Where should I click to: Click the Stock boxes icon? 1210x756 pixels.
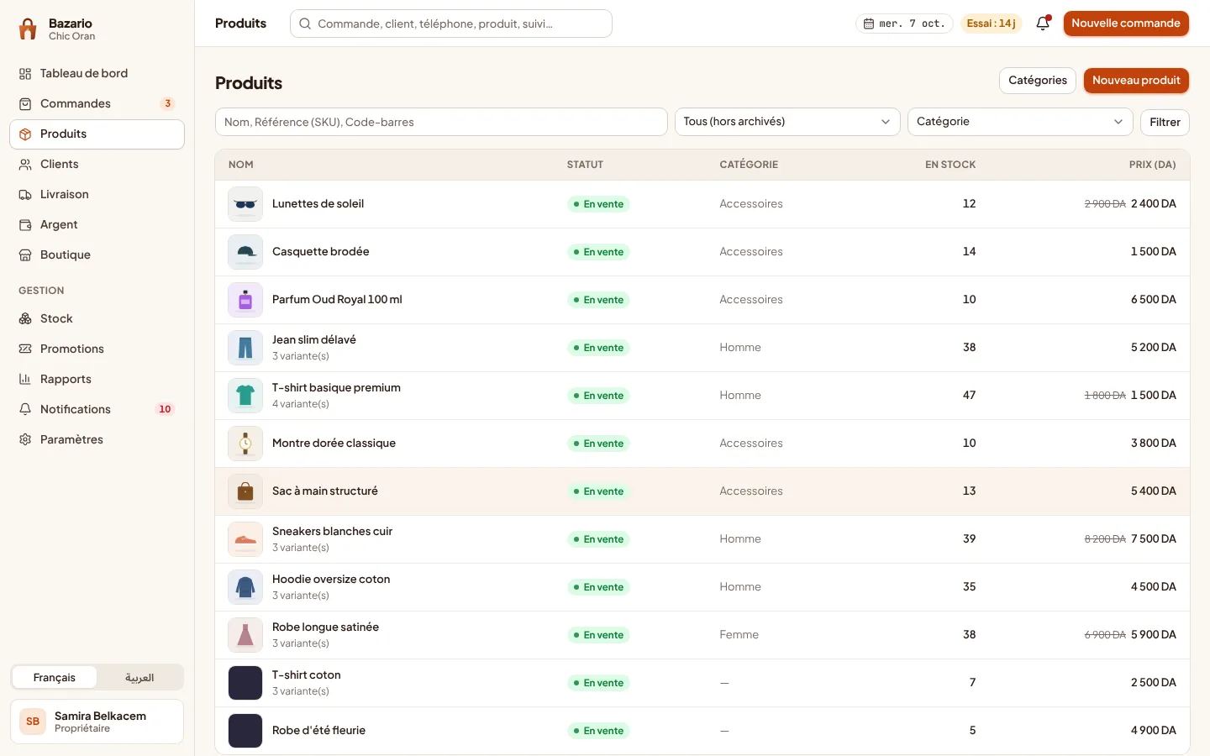[25, 319]
